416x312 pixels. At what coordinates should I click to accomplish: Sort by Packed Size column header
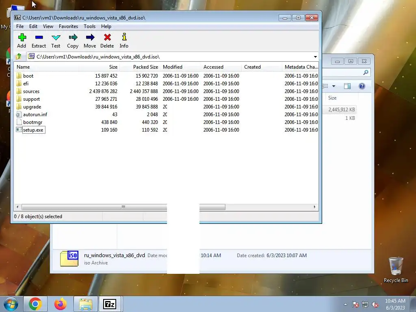point(140,67)
